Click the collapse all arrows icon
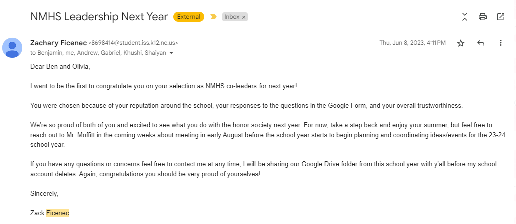Image resolution: width=516 pixels, height=224 pixels. (x=465, y=17)
